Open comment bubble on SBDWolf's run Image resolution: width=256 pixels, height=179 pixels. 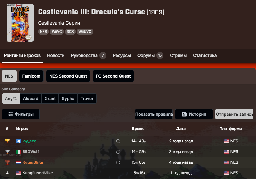tap(118, 152)
